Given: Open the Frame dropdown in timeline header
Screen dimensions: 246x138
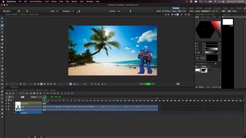Looking at the screenshot, I should click(36, 97).
